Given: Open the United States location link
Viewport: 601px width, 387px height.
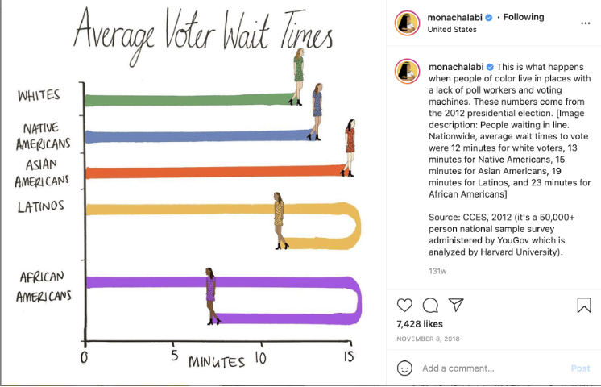Looking at the screenshot, I should pyautogui.click(x=452, y=30).
